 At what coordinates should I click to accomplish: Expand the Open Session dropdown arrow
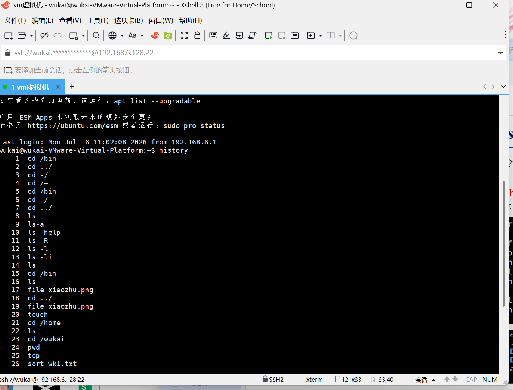pyautogui.click(x=31, y=36)
